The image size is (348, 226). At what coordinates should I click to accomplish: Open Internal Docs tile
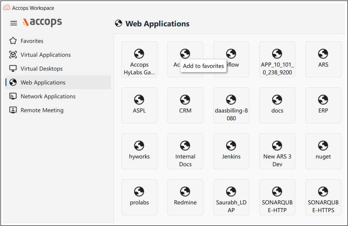point(185,151)
